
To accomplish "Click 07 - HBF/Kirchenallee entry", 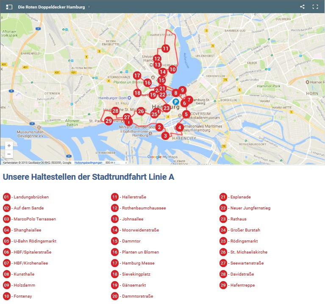I will click(25, 263).
